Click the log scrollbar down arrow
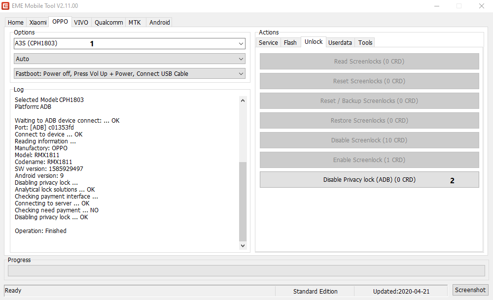The height and width of the screenshot is (300, 493). click(243, 246)
